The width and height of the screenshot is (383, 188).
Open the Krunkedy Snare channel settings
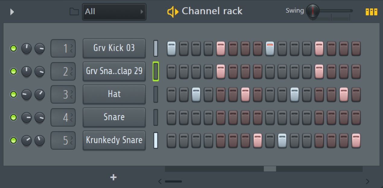click(x=114, y=140)
